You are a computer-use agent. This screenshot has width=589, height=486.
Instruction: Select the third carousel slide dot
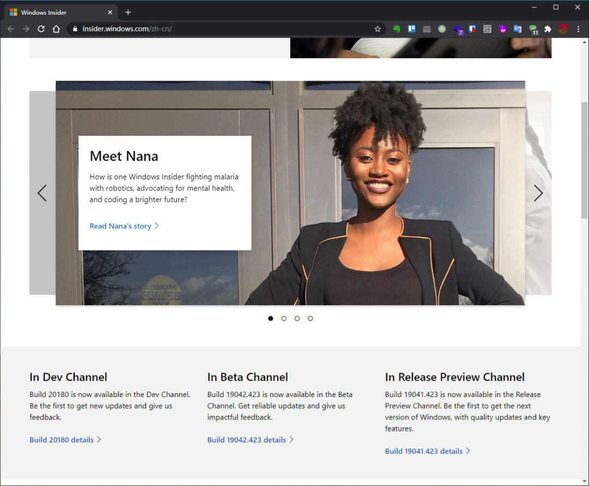[297, 318]
